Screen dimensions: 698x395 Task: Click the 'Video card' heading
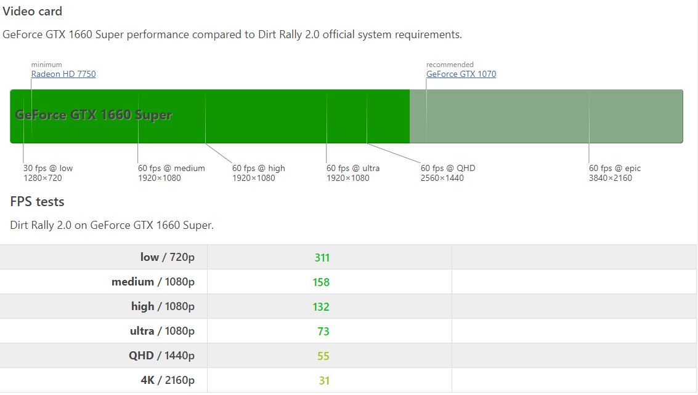32,11
